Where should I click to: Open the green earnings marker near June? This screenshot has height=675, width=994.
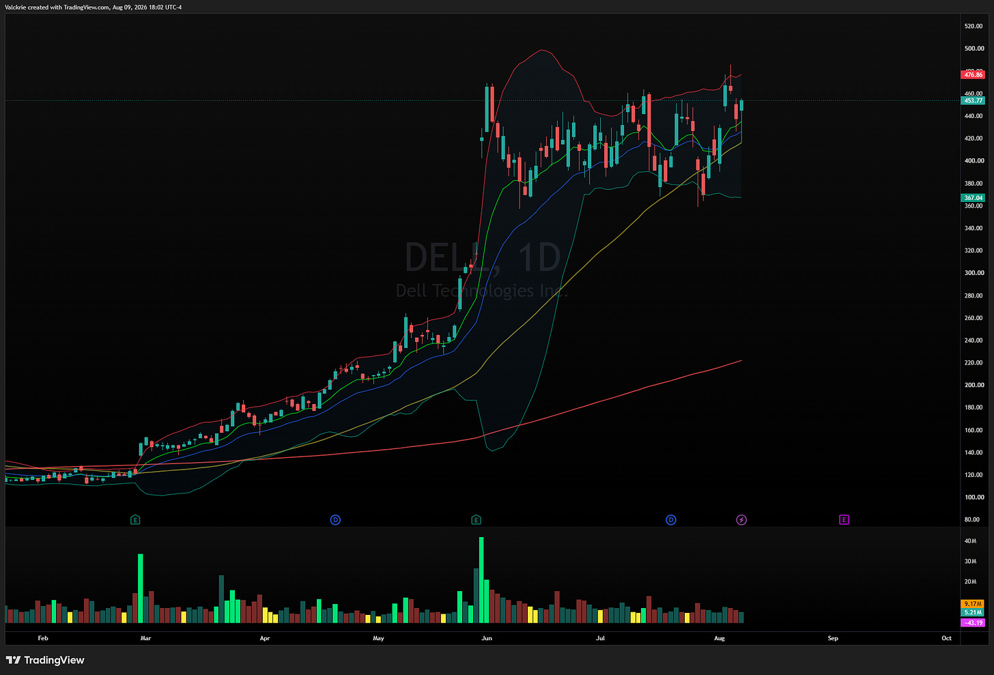click(477, 520)
